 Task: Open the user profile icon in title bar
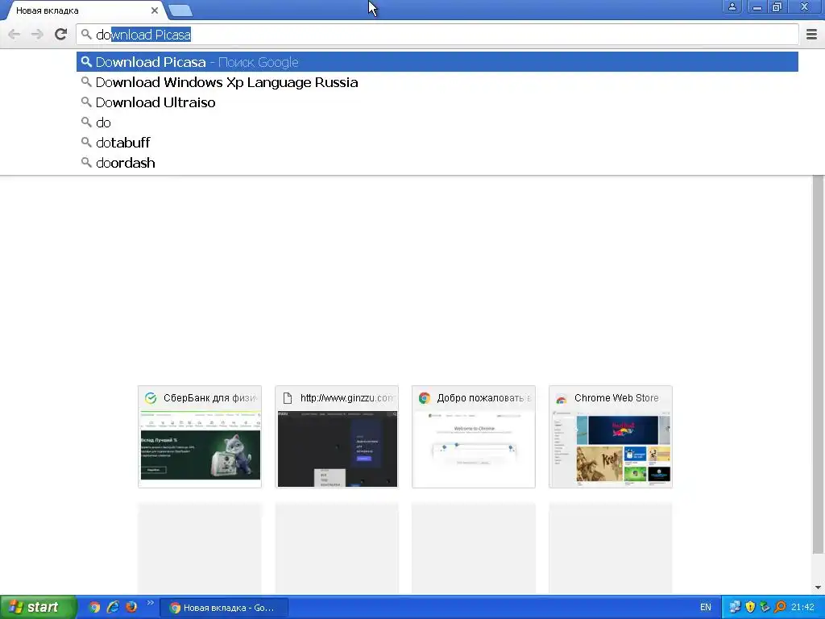[x=732, y=6]
